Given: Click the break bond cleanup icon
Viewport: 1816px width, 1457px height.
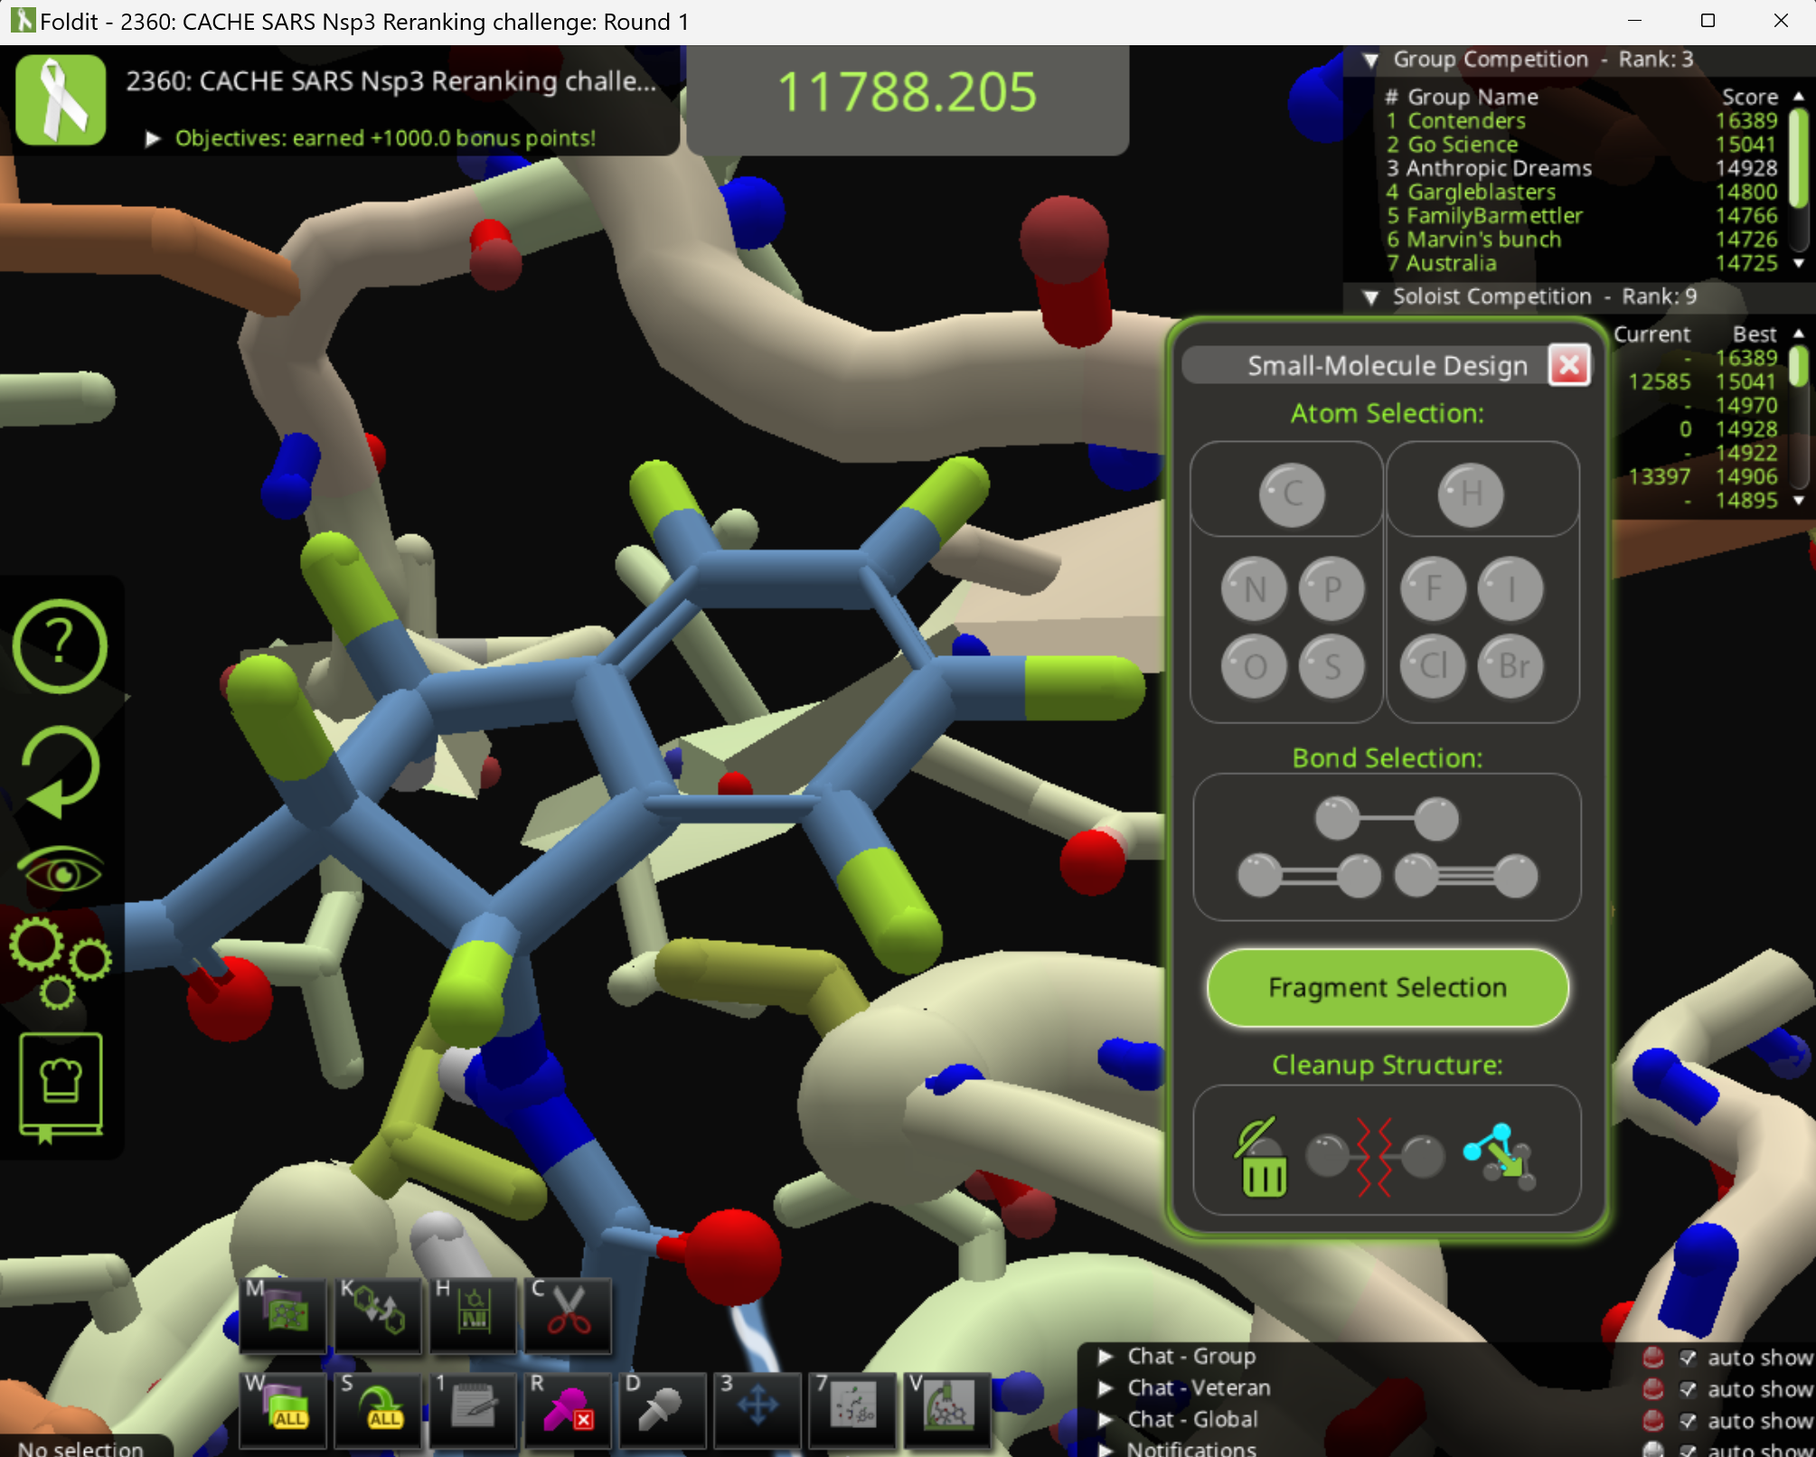Looking at the screenshot, I should (x=1375, y=1157).
